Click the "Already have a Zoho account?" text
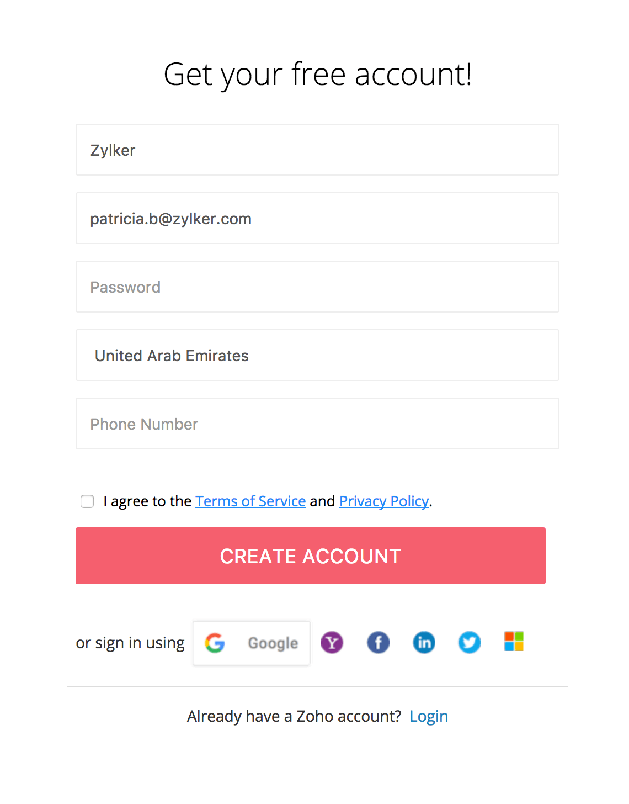 pos(294,716)
